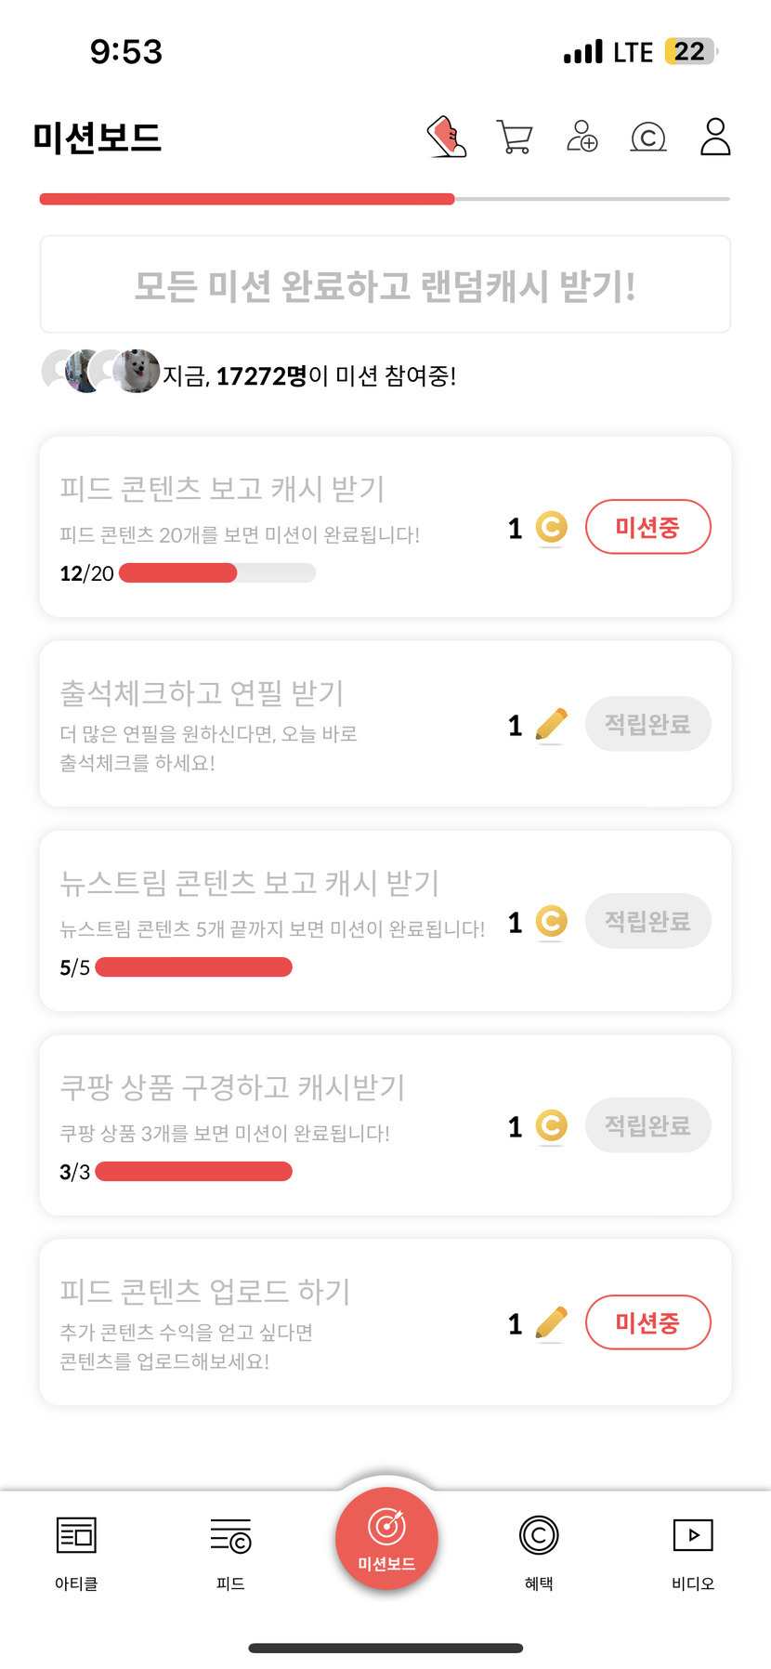Tap 미션중 button for feed upload mission
The height and width of the screenshot is (1669, 771).
click(x=647, y=1322)
